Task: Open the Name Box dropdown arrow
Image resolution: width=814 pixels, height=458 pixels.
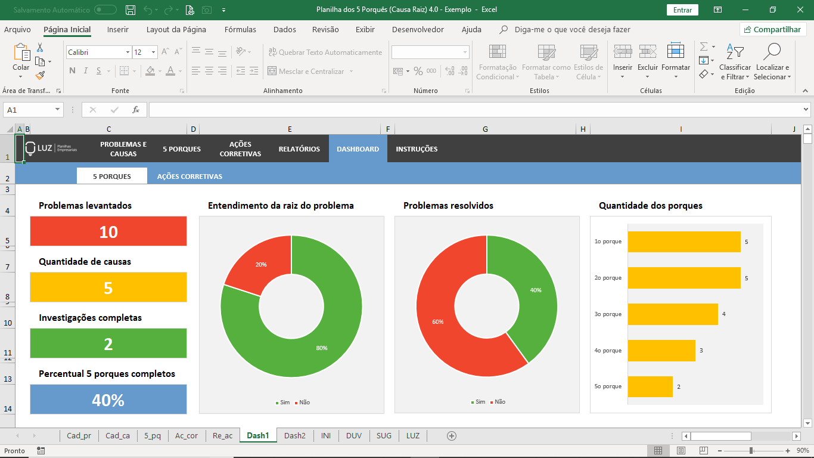Action: pyautogui.click(x=58, y=110)
